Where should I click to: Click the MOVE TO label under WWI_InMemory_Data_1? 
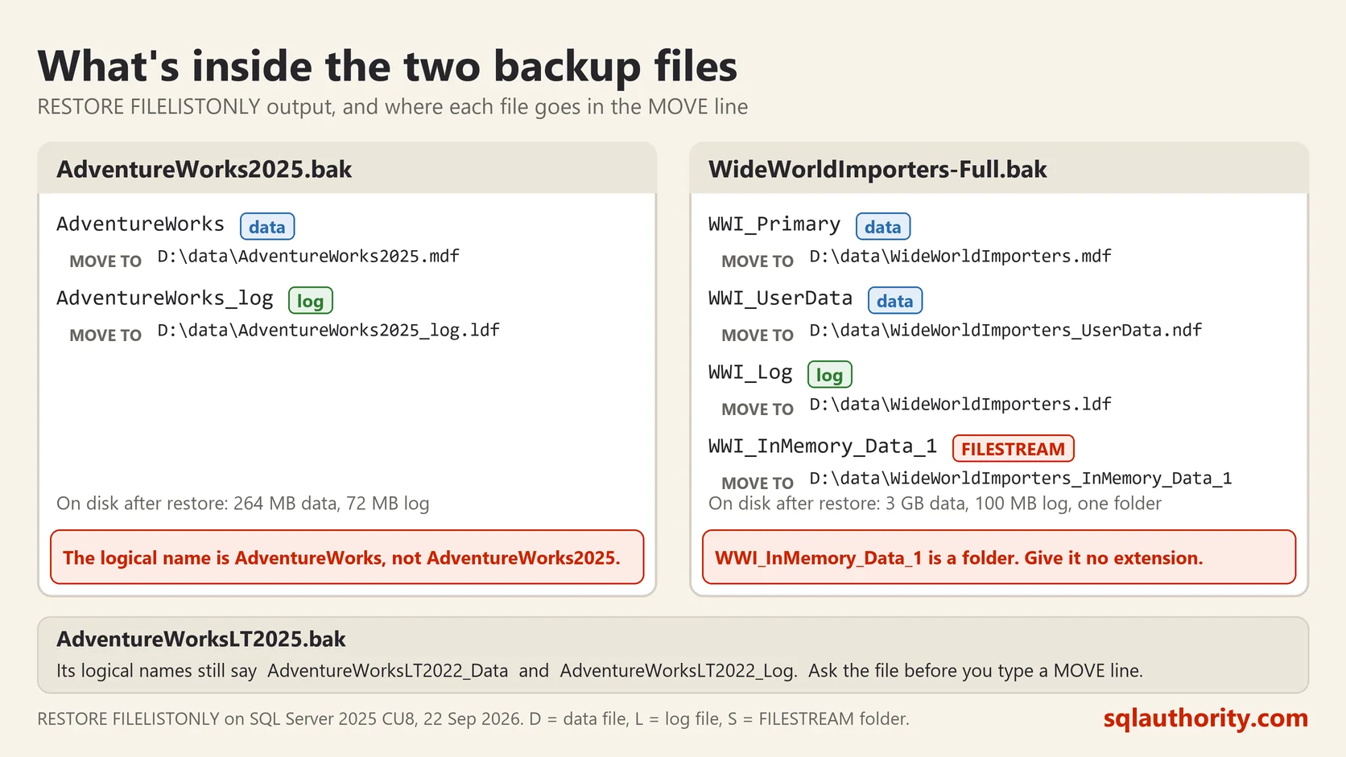click(758, 483)
